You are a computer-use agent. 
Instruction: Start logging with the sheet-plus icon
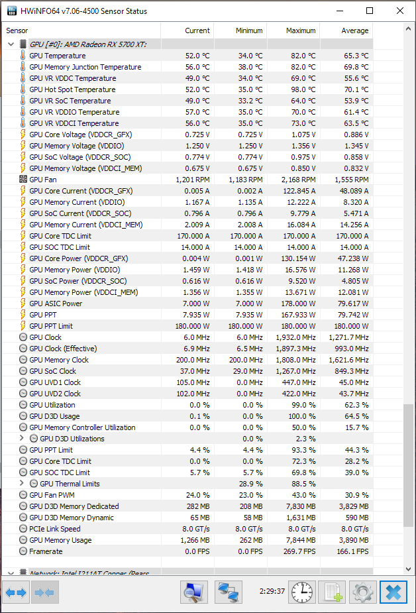(331, 592)
